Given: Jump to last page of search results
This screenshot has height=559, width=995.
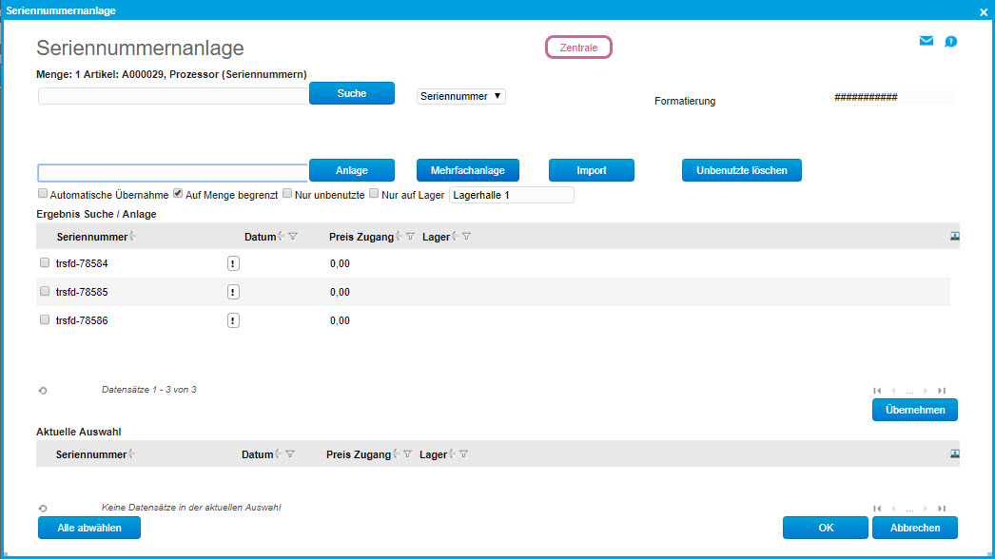Looking at the screenshot, I should click(942, 391).
